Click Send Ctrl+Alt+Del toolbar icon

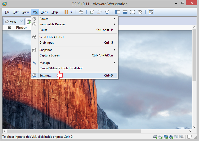(81, 12)
